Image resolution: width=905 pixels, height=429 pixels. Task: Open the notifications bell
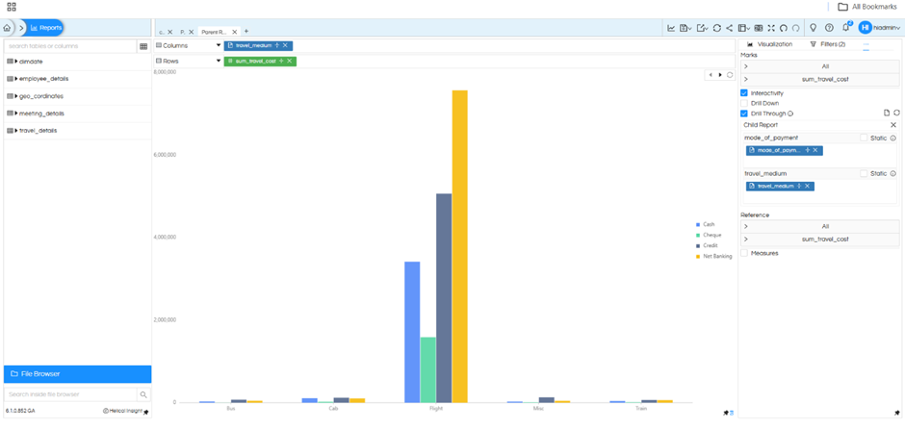(845, 28)
